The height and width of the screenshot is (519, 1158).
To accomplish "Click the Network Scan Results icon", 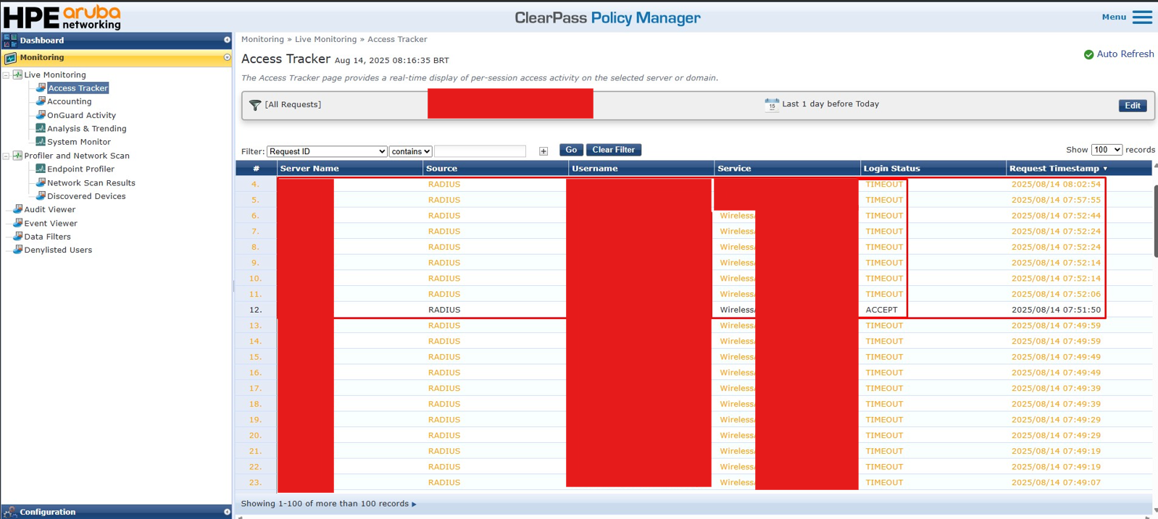I will pos(41,182).
